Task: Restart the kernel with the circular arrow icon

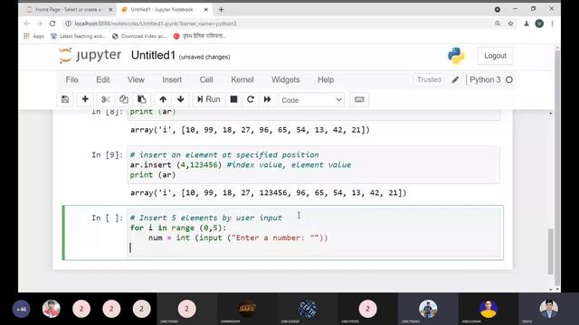Action: click(x=251, y=99)
